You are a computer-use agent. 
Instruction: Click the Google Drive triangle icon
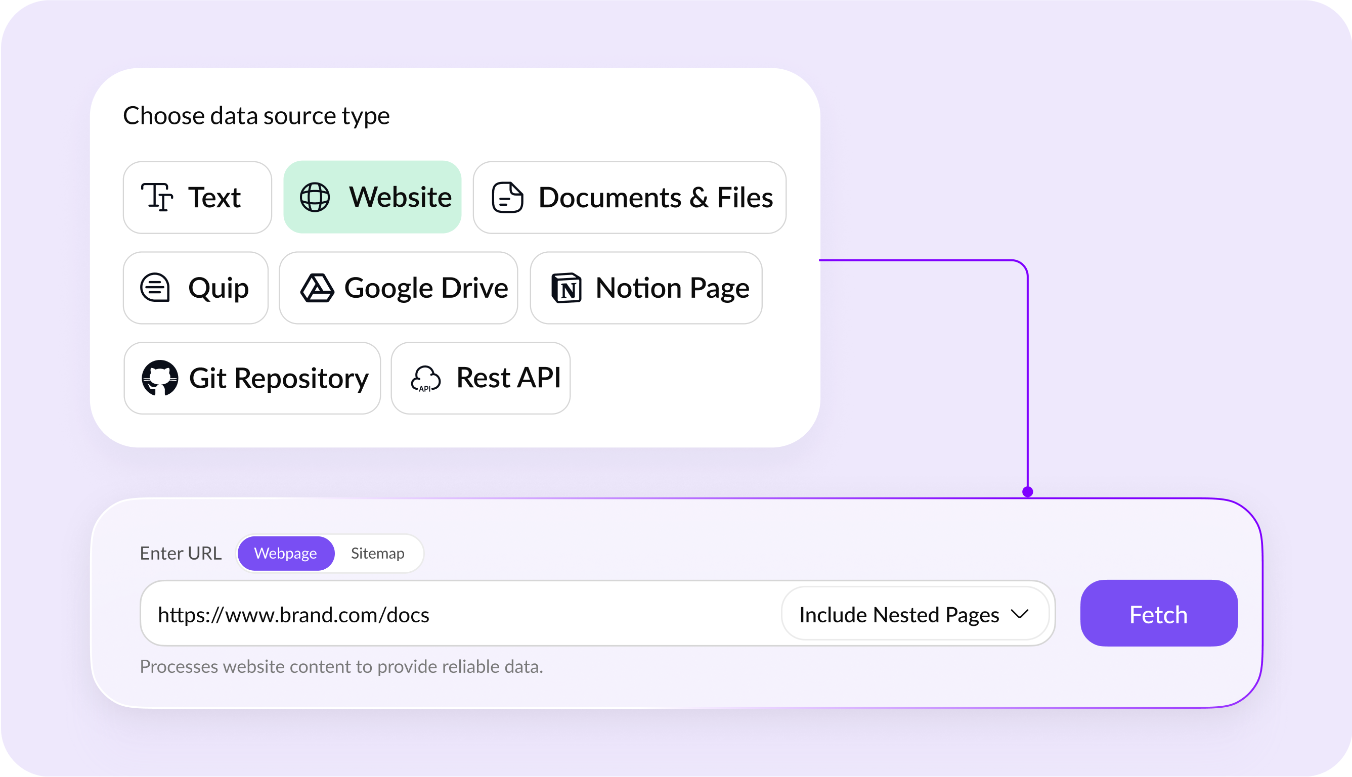[x=317, y=288]
